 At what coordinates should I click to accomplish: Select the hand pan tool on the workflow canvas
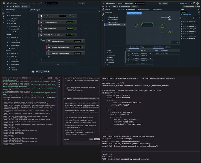pyautogui.click(x=33, y=72)
